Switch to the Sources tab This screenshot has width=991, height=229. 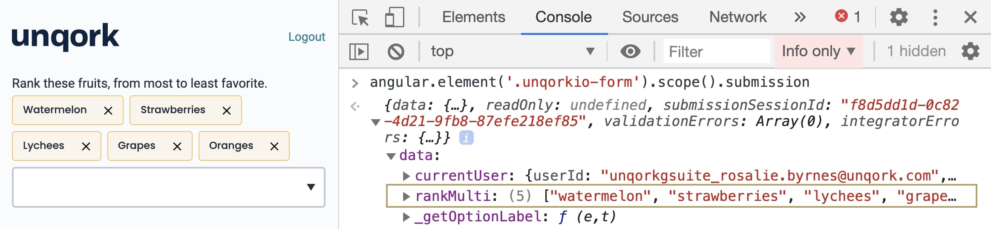click(x=650, y=17)
